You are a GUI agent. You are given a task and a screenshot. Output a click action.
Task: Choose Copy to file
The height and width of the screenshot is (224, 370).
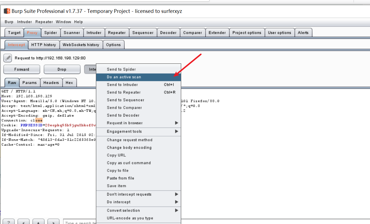pyautogui.click(x=138, y=171)
